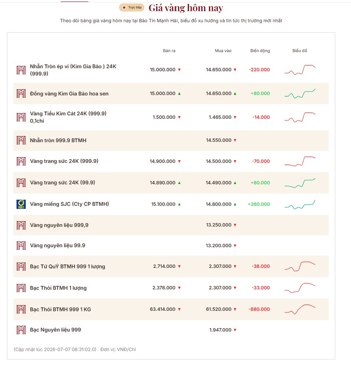The height and width of the screenshot is (371, 351).
Task: Click the red down arrow next to 63.414.000
Action: pos(179,309)
